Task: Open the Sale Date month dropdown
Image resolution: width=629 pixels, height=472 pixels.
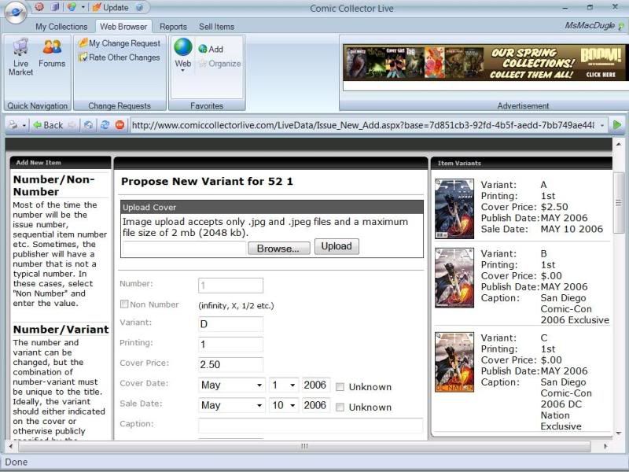Action: click(x=232, y=405)
